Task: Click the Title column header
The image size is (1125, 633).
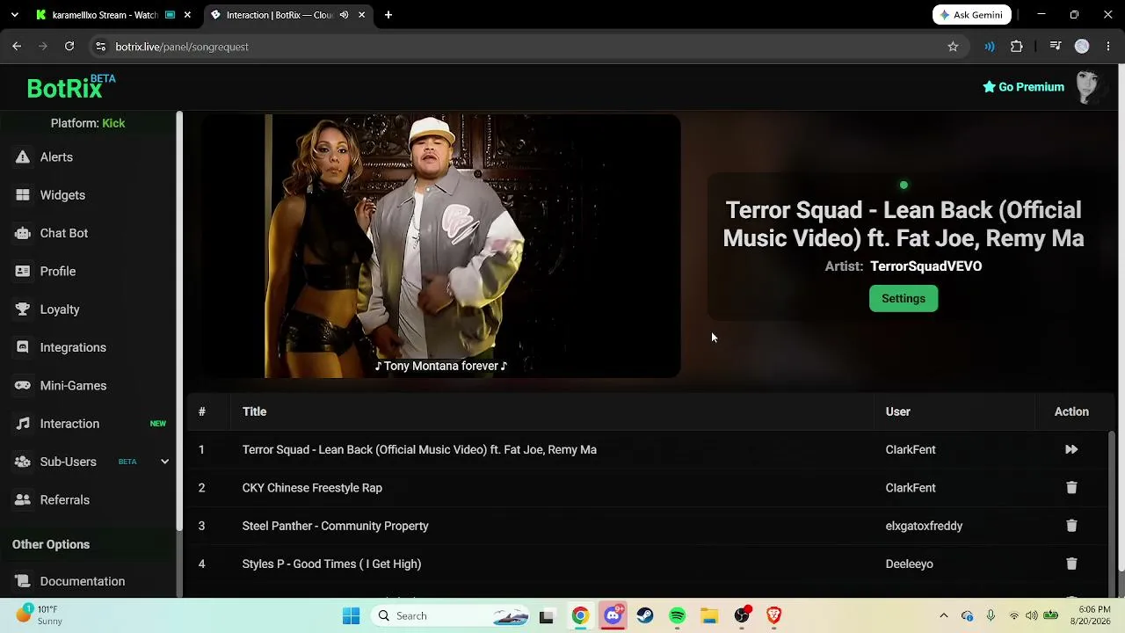Action: [x=254, y=411]
